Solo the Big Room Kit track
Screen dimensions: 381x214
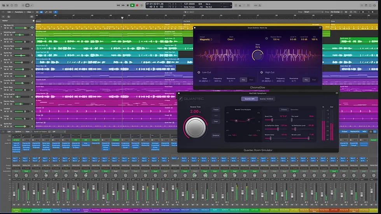pos(8,28)
